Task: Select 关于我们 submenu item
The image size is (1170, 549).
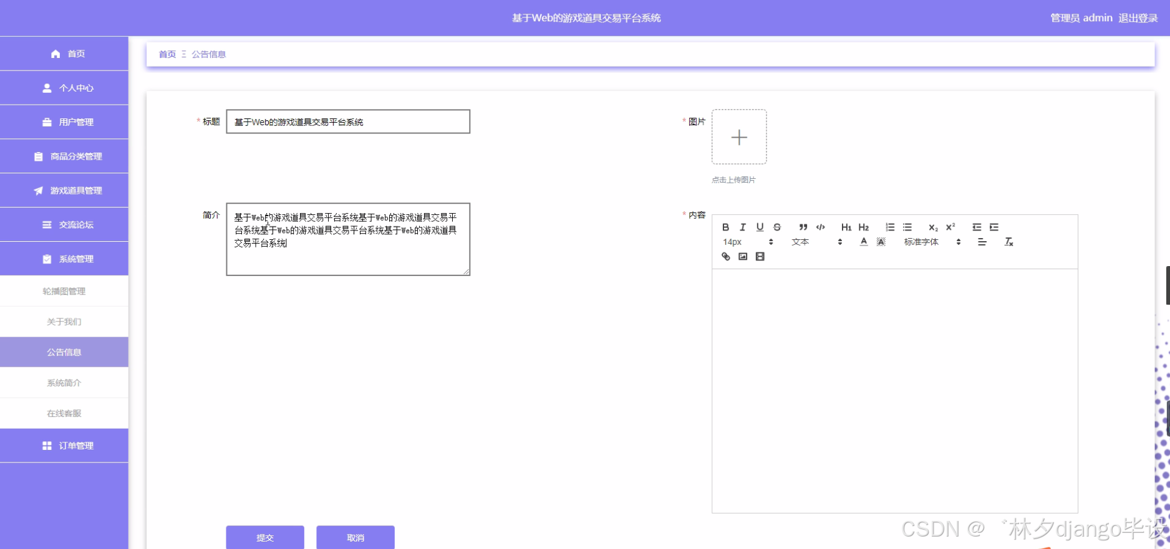Action: click(x=64, y=322)
